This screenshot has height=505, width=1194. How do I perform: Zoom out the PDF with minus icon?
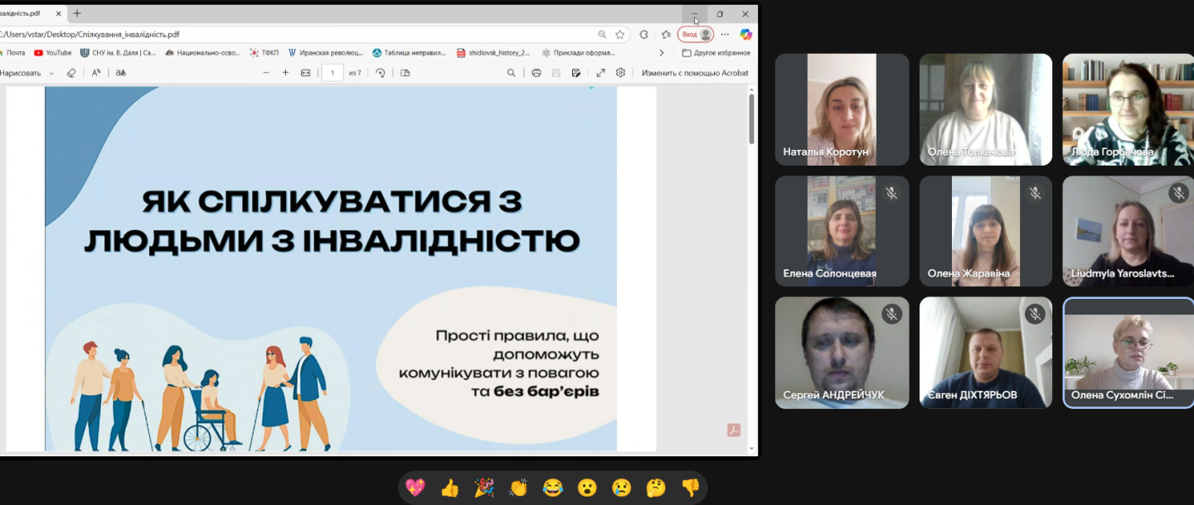click(x=266, y=73)
